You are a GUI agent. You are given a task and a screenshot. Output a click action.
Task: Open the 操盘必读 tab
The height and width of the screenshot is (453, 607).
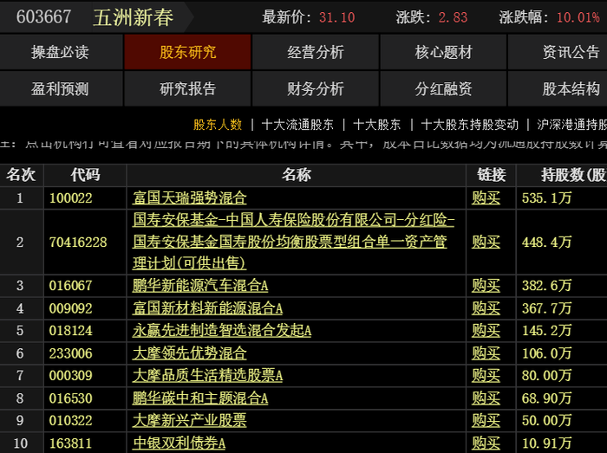click(61, 52)
